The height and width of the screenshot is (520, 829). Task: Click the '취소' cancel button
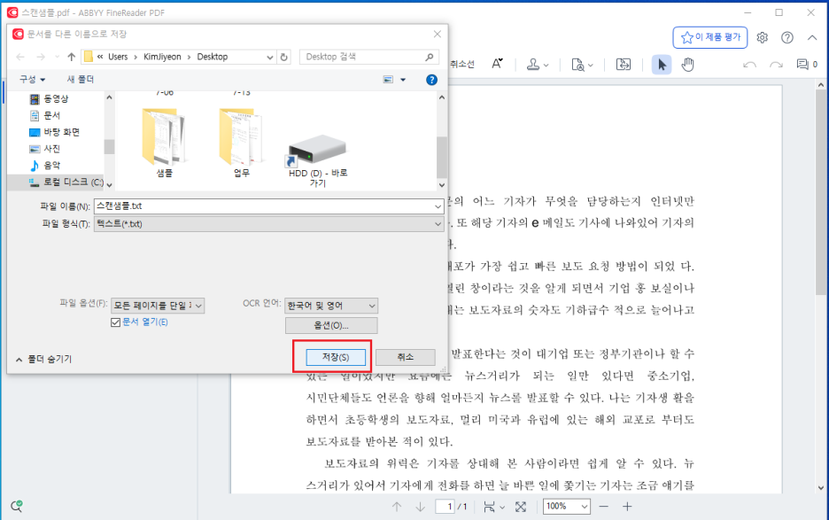click(406, 357)
